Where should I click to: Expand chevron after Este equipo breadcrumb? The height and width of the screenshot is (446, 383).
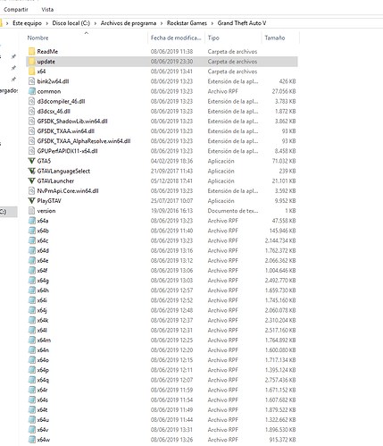tap(47, 23)
